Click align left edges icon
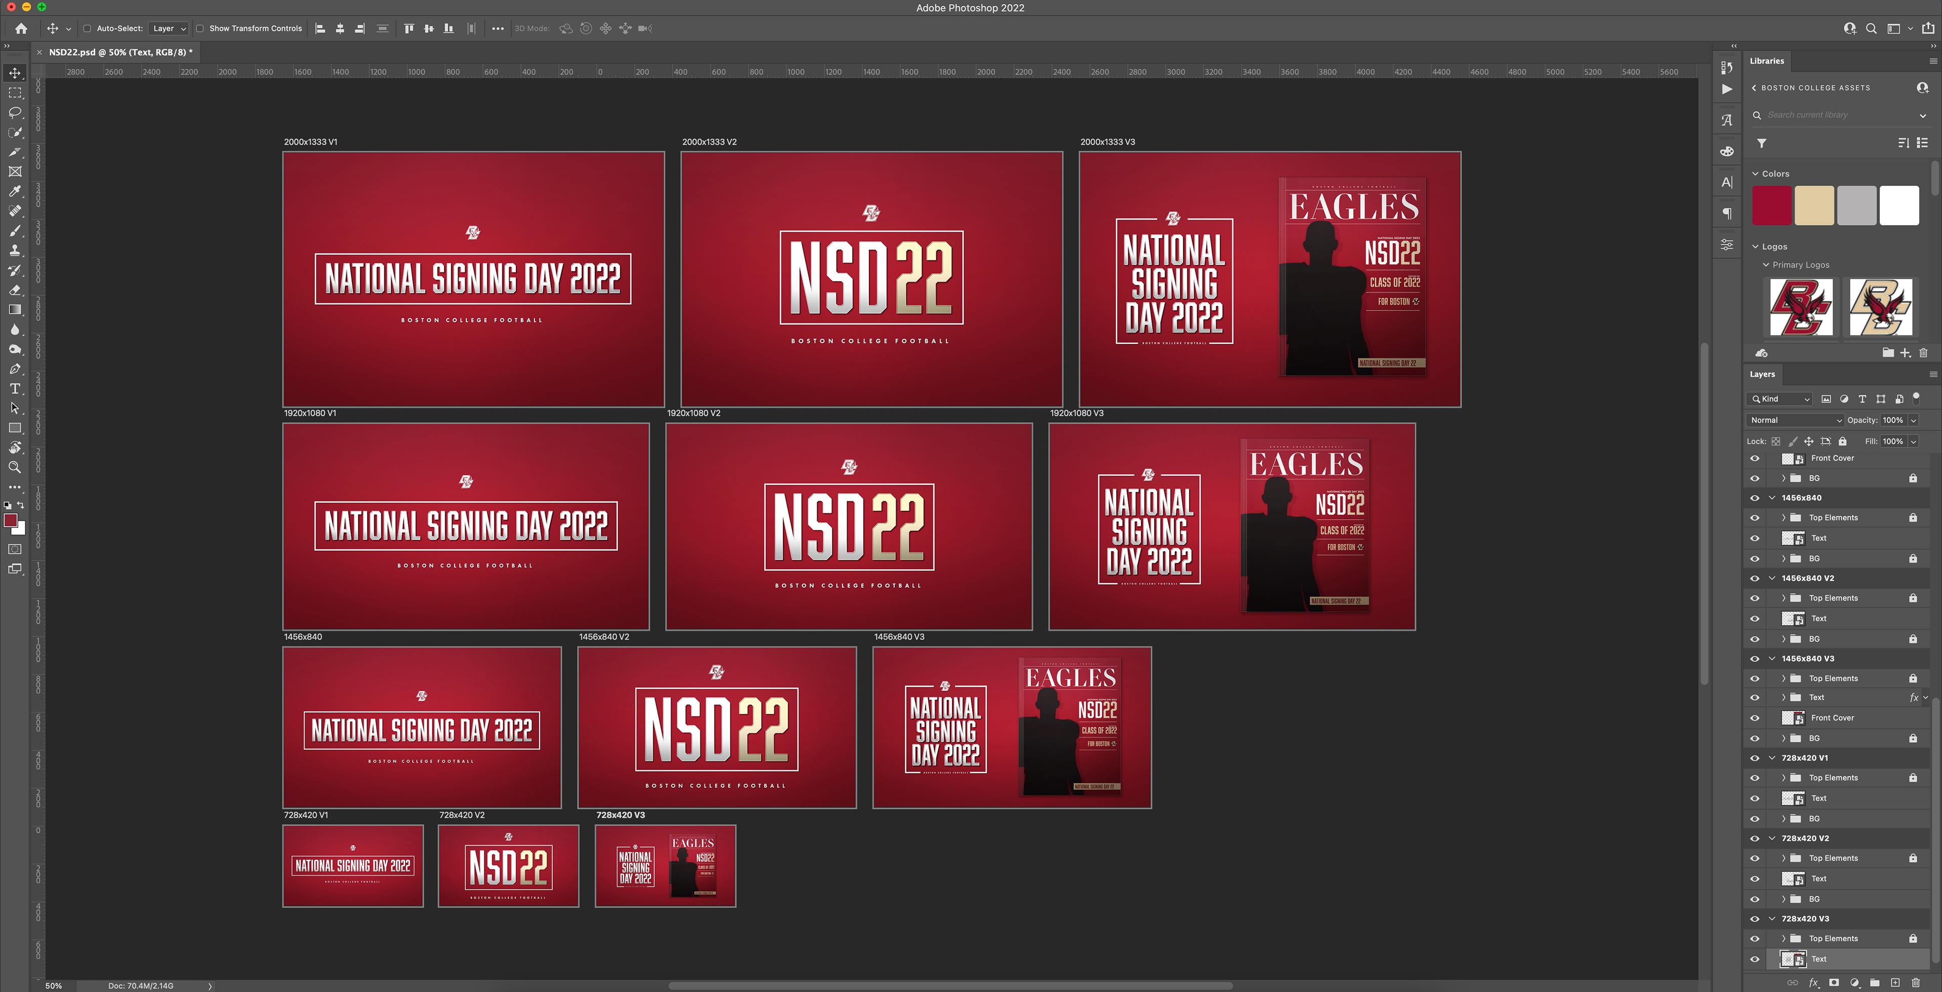Image resolution: width=1942 pixels, height=992 pixels. coord(321,29)
